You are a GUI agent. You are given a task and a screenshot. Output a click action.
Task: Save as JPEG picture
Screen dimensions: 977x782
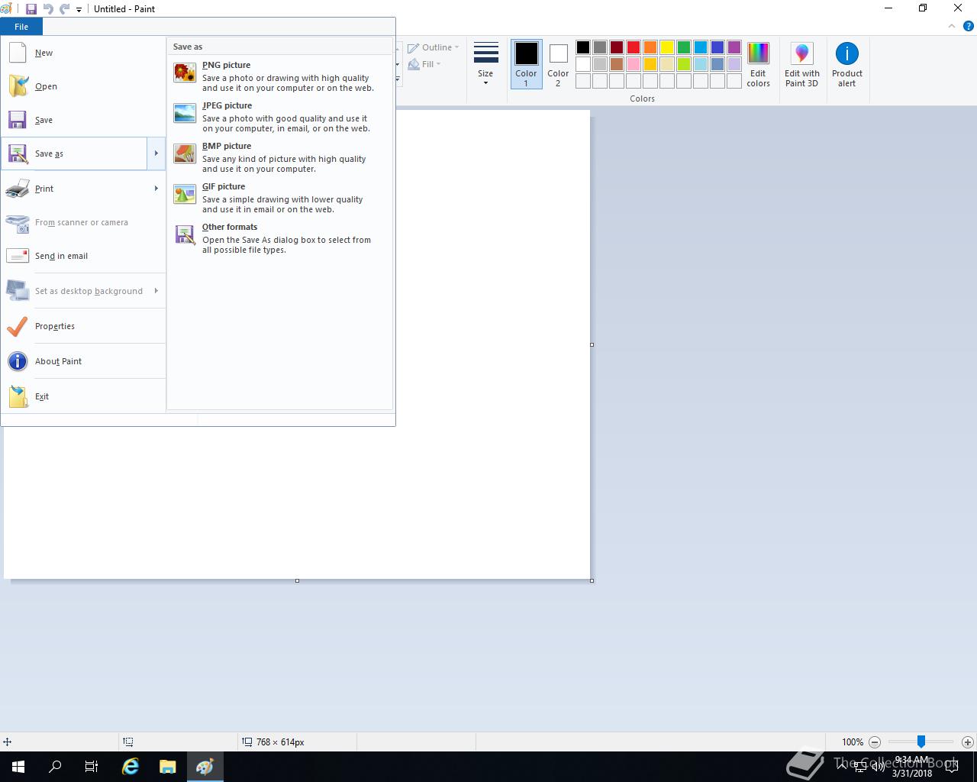(x=279, y=117)
